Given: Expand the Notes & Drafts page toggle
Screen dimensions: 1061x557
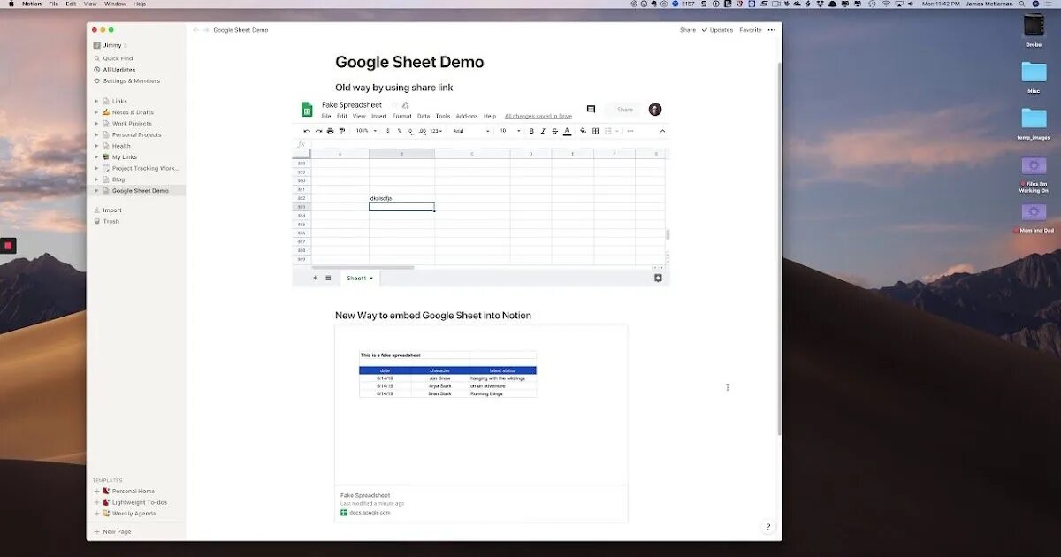Looking at the screenshot, I should [x=96, y=112].
